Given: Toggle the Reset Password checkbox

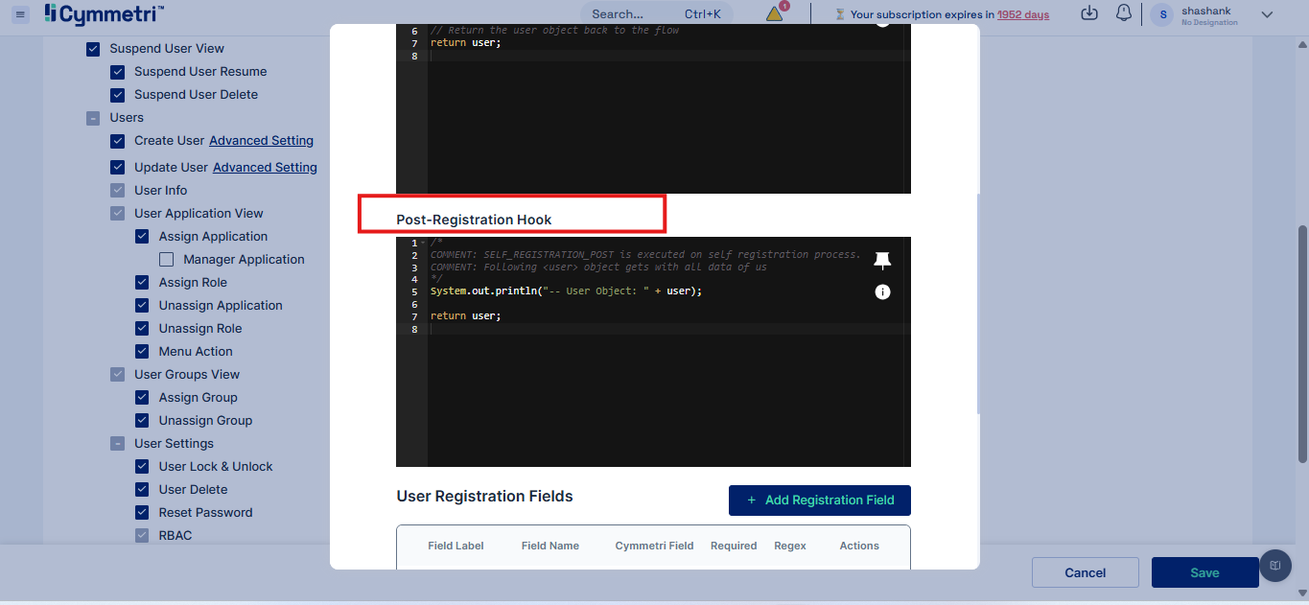Looking at the screenshot, I should pyautogui.click(x=142, y=513).
